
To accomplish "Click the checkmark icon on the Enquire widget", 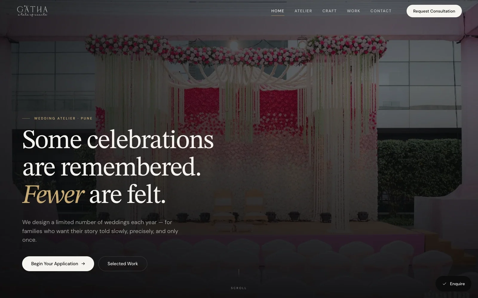I will pyautogui.click(x=445, y=284).
